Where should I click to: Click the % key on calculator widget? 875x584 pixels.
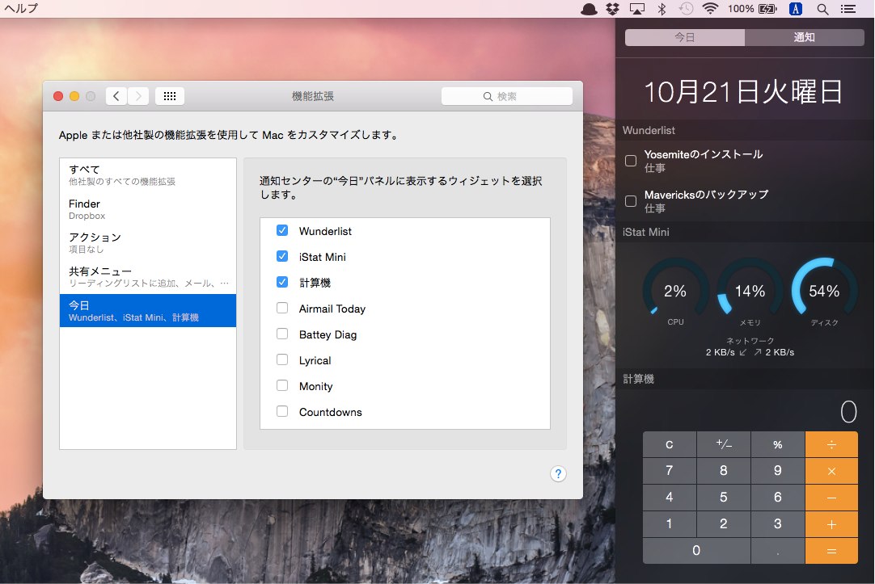tap(777, 444)
